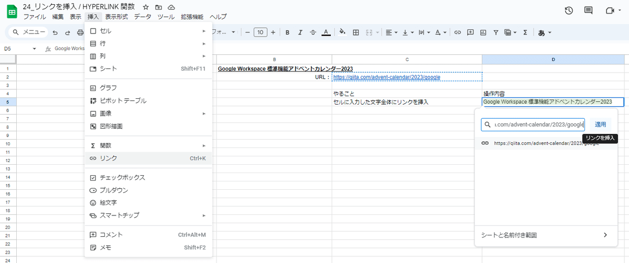The image size is (629, 263).
Task: Open input tools あ dropdown
Action: pyautogui.click(x=545, y=32)
